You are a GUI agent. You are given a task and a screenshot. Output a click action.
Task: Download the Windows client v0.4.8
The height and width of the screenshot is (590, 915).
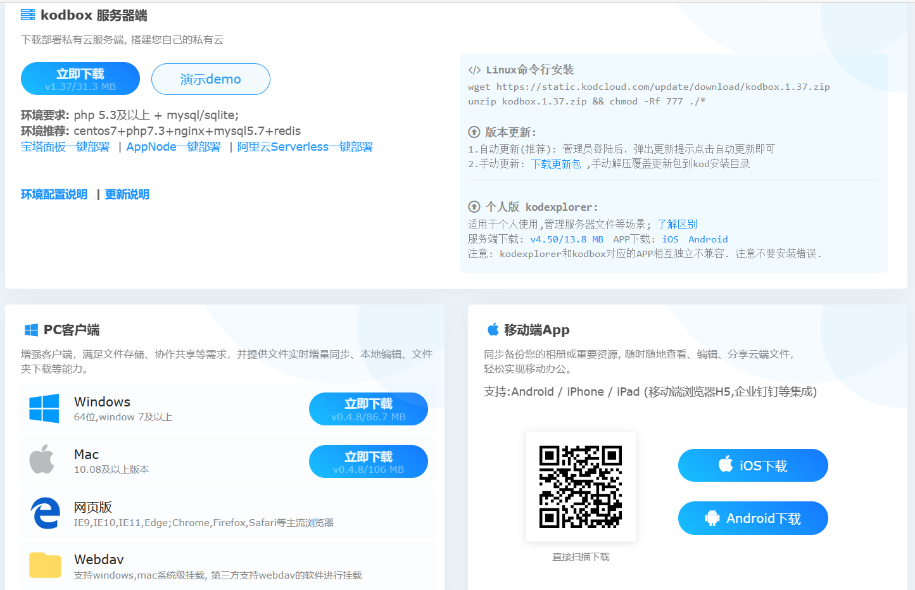point(368,409)
